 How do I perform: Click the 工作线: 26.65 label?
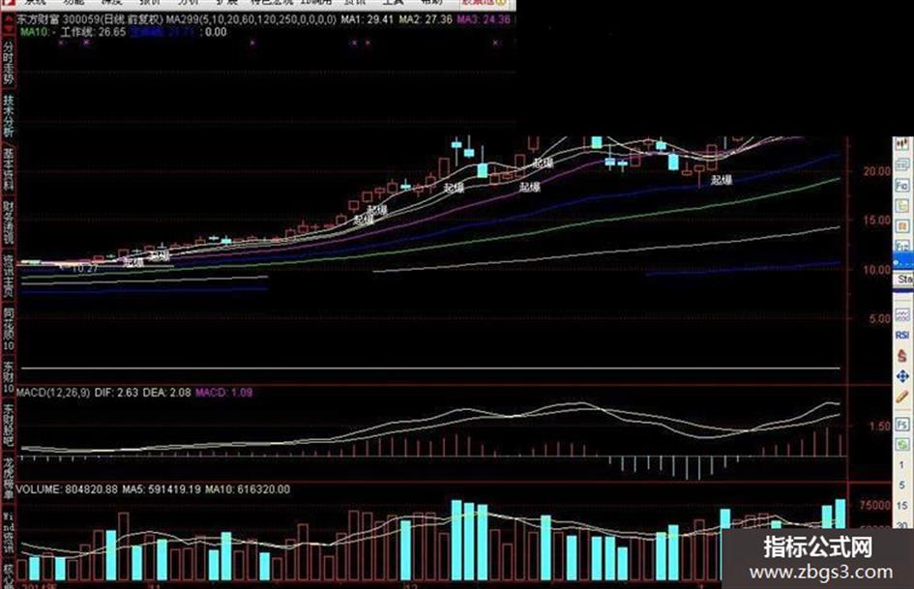(93, 32)
